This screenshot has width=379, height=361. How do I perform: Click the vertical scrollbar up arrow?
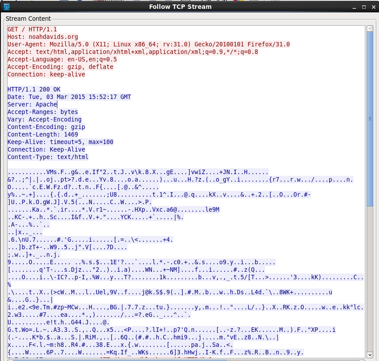click(x=370, y=29)
